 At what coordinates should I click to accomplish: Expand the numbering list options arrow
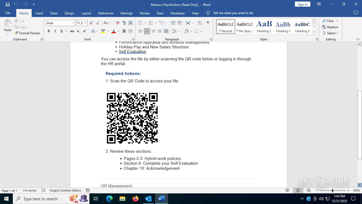pos(155,23)
